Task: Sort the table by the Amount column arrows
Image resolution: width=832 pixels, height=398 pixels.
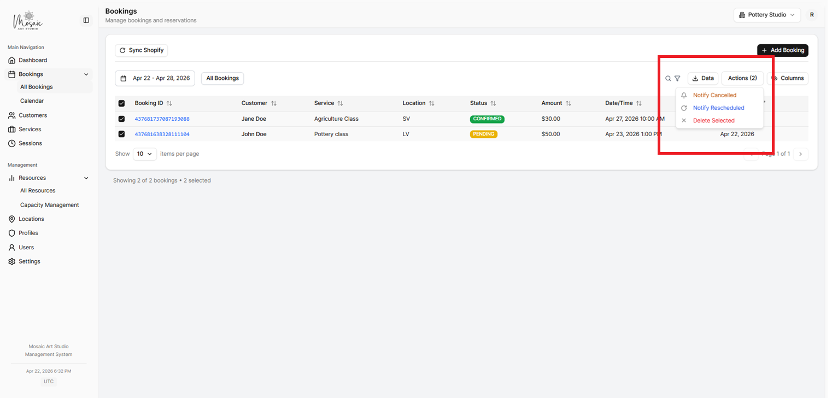Action: coord(569,103)
